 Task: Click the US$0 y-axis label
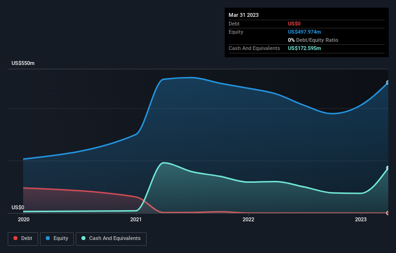[18, 207]
